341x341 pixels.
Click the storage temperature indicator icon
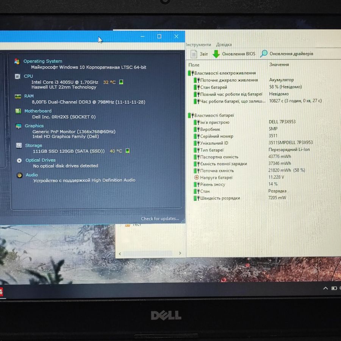click(x=127, y=151)
